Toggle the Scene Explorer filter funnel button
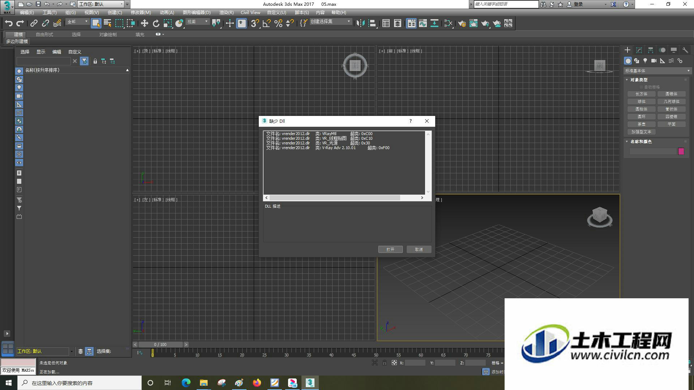694x390 pixels. point(84,61)
